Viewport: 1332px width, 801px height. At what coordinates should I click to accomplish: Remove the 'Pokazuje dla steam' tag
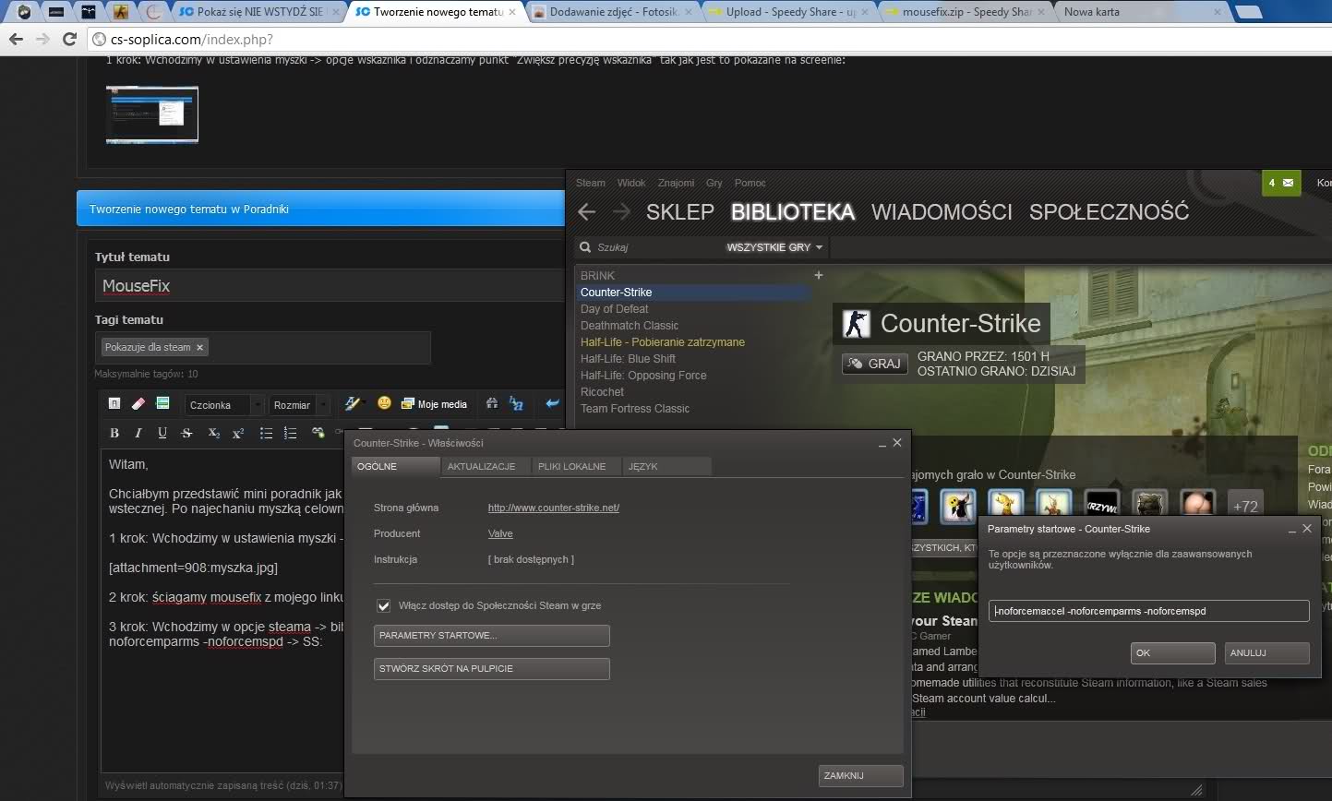coord(199,347)
